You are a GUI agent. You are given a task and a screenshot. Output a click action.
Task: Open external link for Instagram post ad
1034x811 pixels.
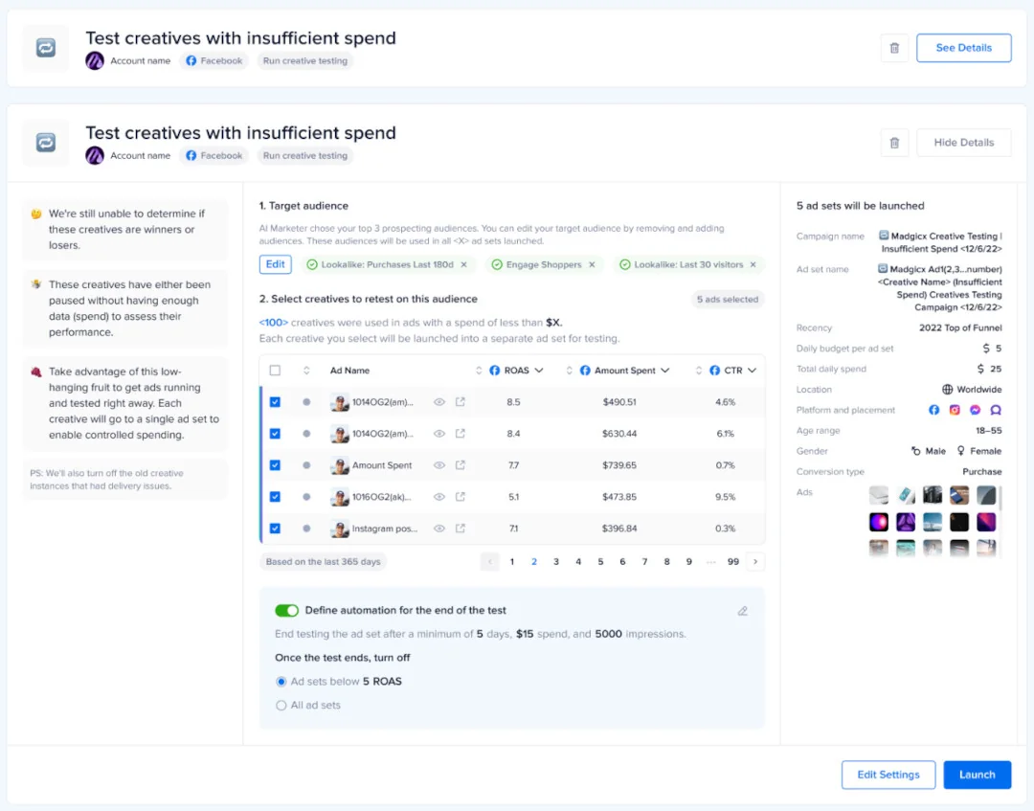click(x=461, y=529)
